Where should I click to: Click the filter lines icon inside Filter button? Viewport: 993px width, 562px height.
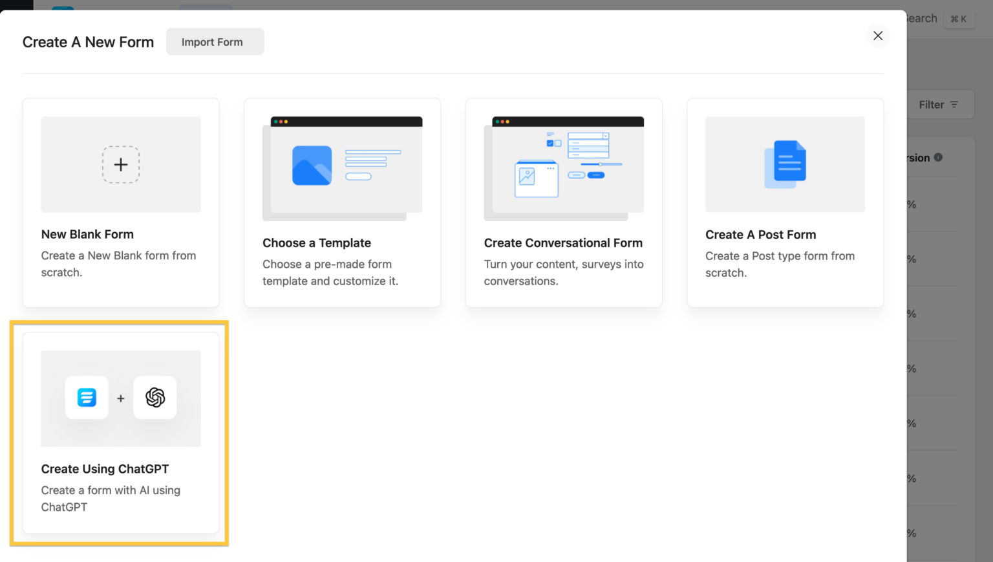954,104
